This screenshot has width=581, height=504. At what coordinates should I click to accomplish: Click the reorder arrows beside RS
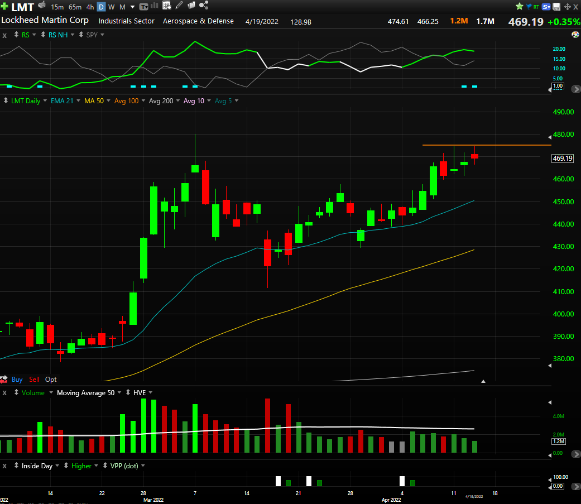16,35
